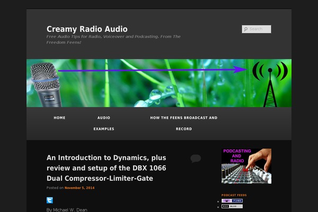The image size is (318, 212).
Task: Open Podcasting and Radio sidebar image
Action: click(x=246, y=166)
